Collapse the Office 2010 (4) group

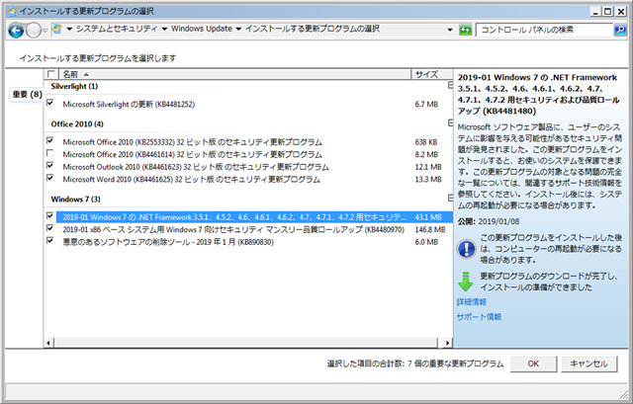coord(450,123)
